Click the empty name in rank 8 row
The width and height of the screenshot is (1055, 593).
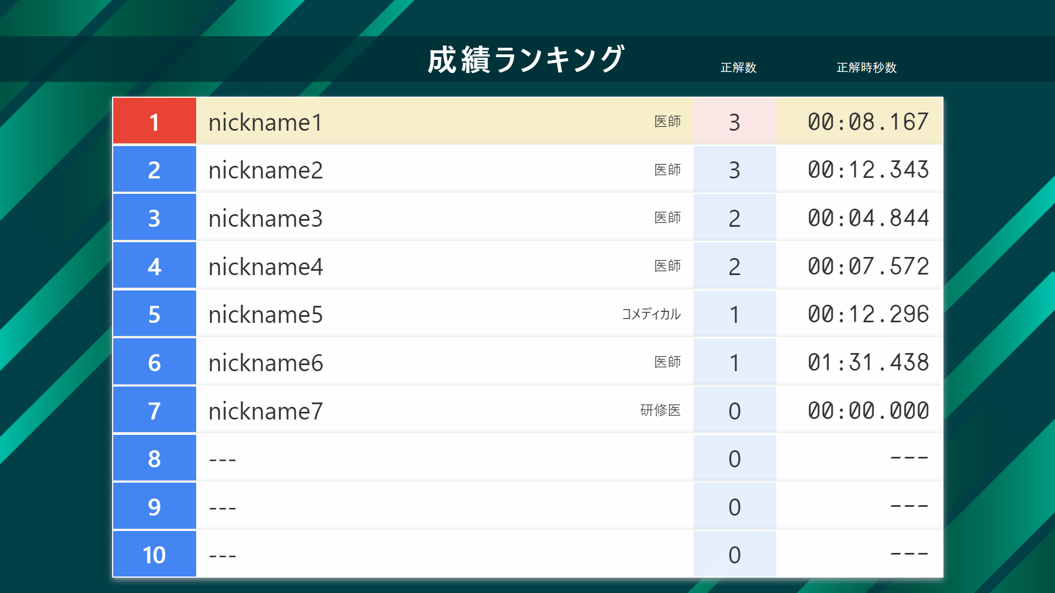coord(223,459)
